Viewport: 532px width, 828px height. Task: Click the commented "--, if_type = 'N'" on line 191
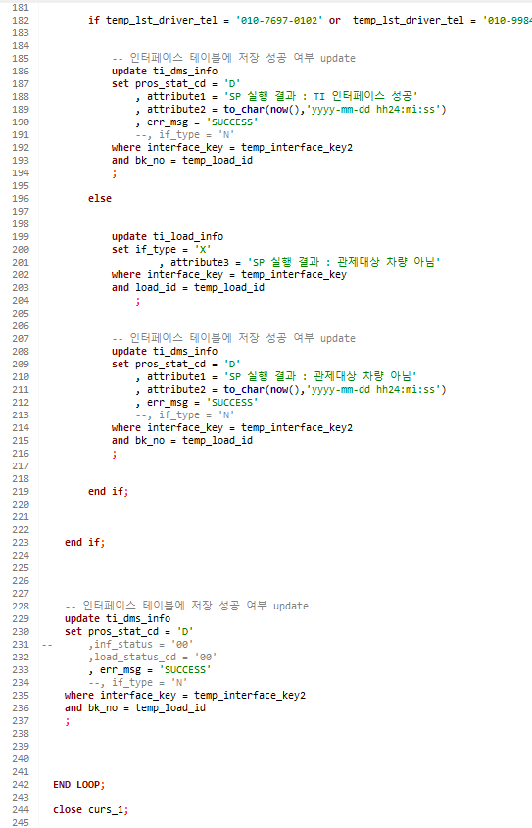point(185,134)
